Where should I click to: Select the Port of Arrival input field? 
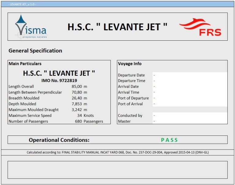(x=190, y=104)
